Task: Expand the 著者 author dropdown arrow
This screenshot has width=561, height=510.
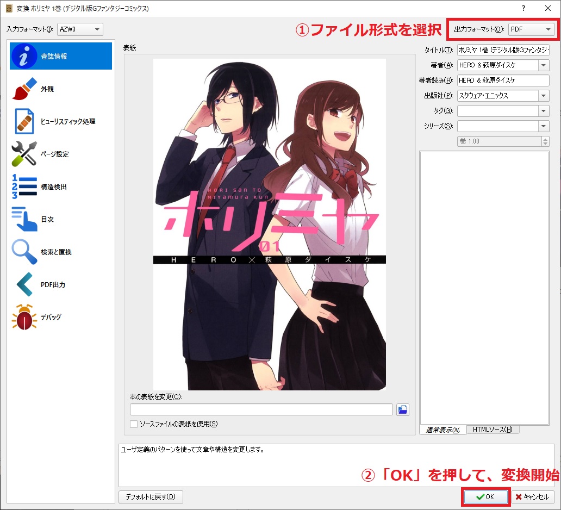Action: 544,65
